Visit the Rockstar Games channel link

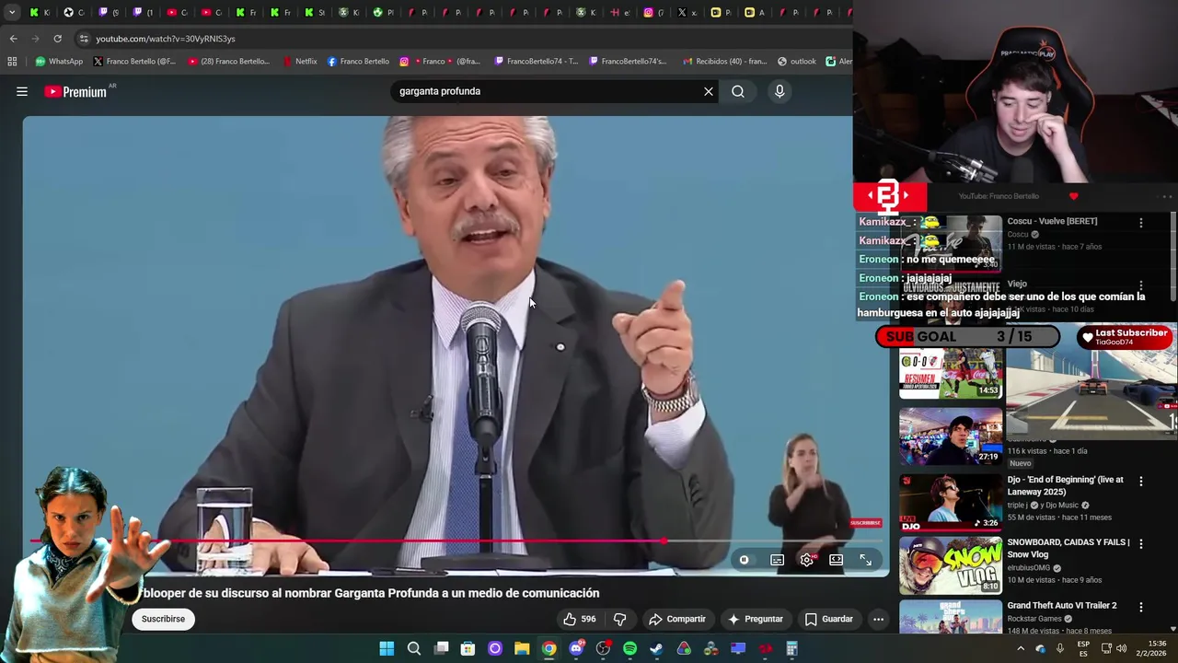[x=1035, y=619]
